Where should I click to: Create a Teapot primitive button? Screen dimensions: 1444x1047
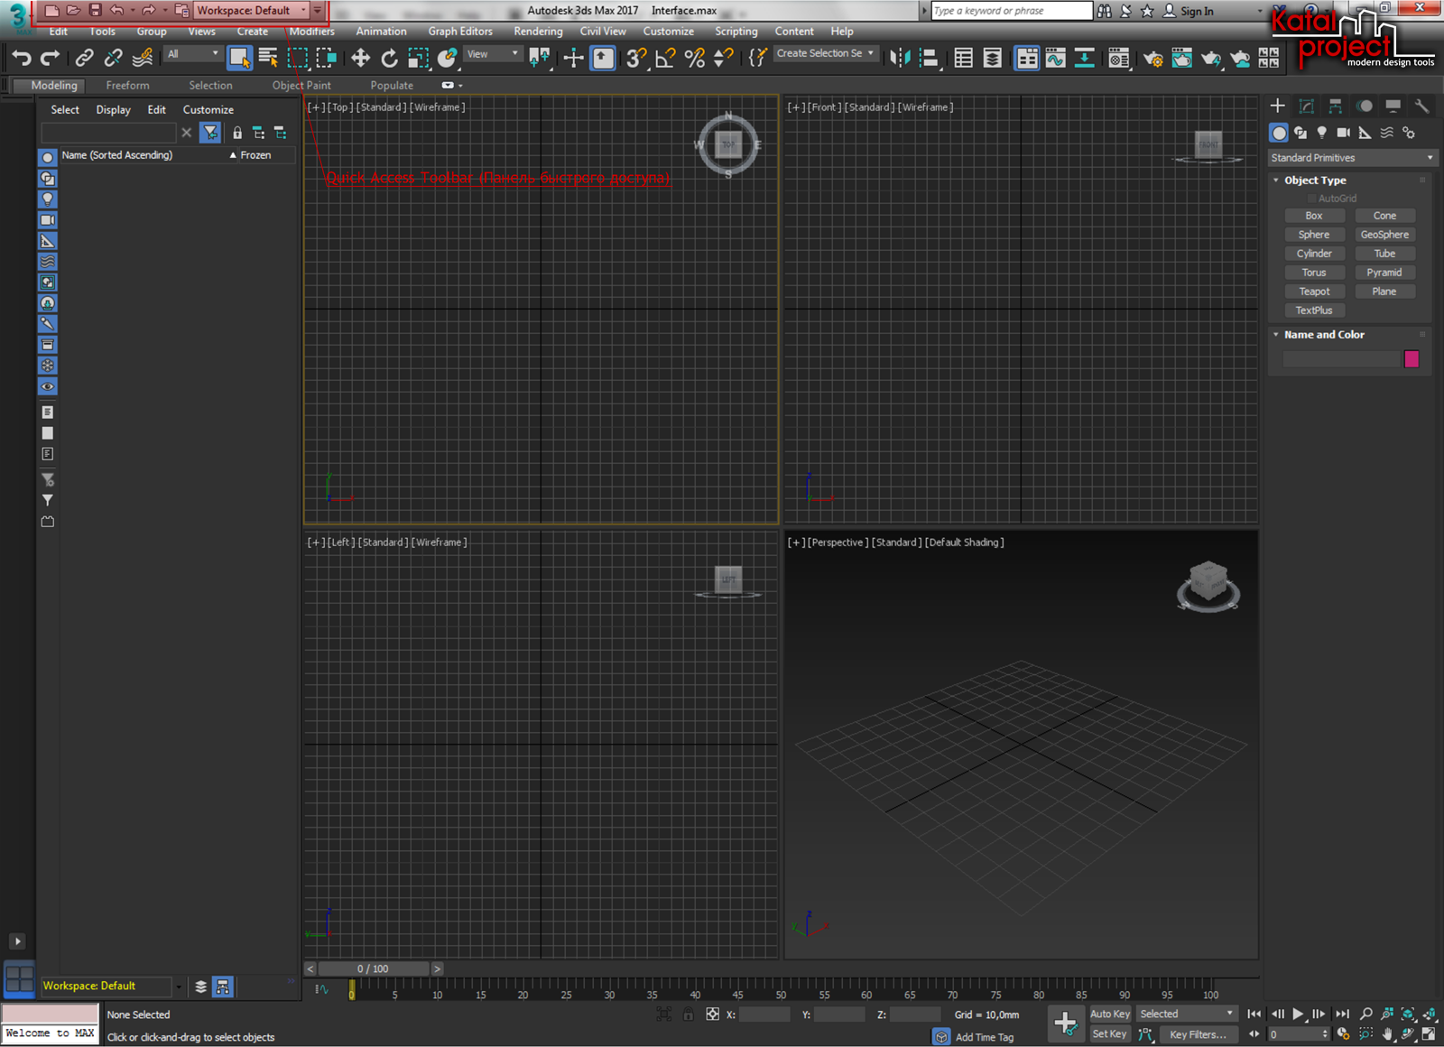pos(1314,292)
